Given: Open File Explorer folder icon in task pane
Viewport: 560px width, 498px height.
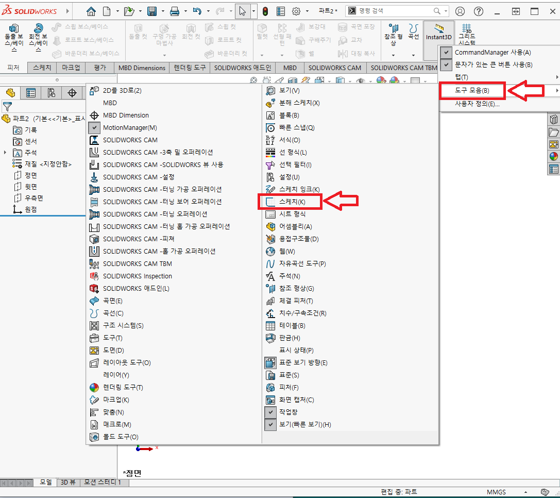Looking at the screenshot, I should point(554,132).
